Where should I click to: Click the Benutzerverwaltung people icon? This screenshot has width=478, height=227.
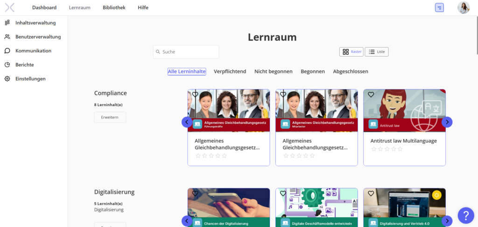[x=7, y=36]
